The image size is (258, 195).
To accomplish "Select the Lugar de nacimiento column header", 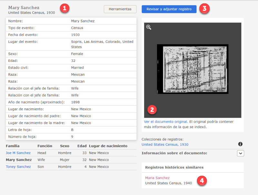I will [x=108, y=146].
